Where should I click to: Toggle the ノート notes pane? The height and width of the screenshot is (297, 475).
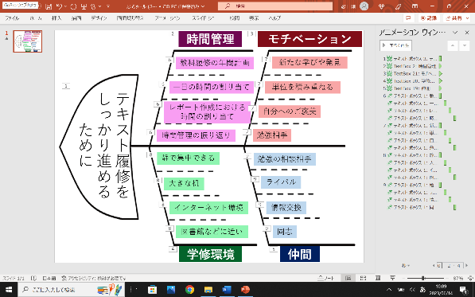coord(325,278)
